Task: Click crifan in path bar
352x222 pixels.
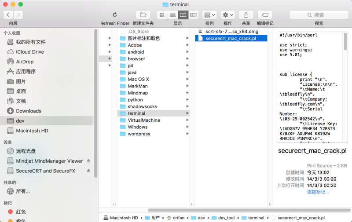Action: pos(176,218)
